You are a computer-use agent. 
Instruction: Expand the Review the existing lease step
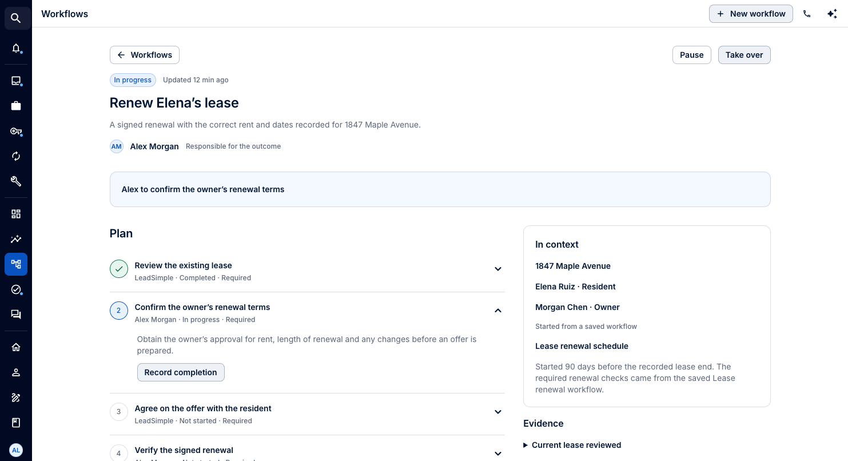(x=498, y=269)
